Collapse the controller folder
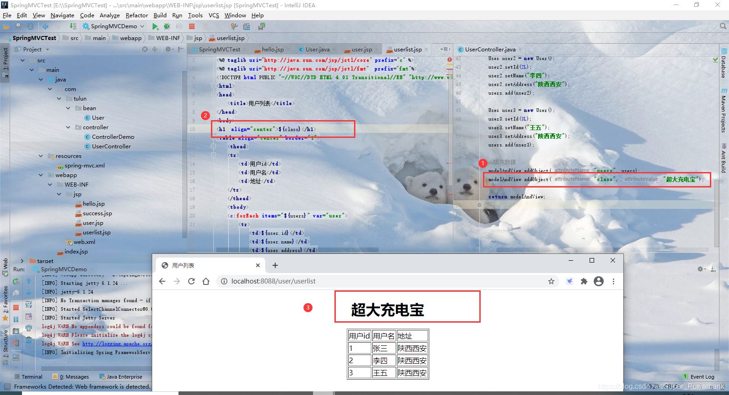Image resolution: width=729 pixels, height=395 pixels. tap(68, 127)
